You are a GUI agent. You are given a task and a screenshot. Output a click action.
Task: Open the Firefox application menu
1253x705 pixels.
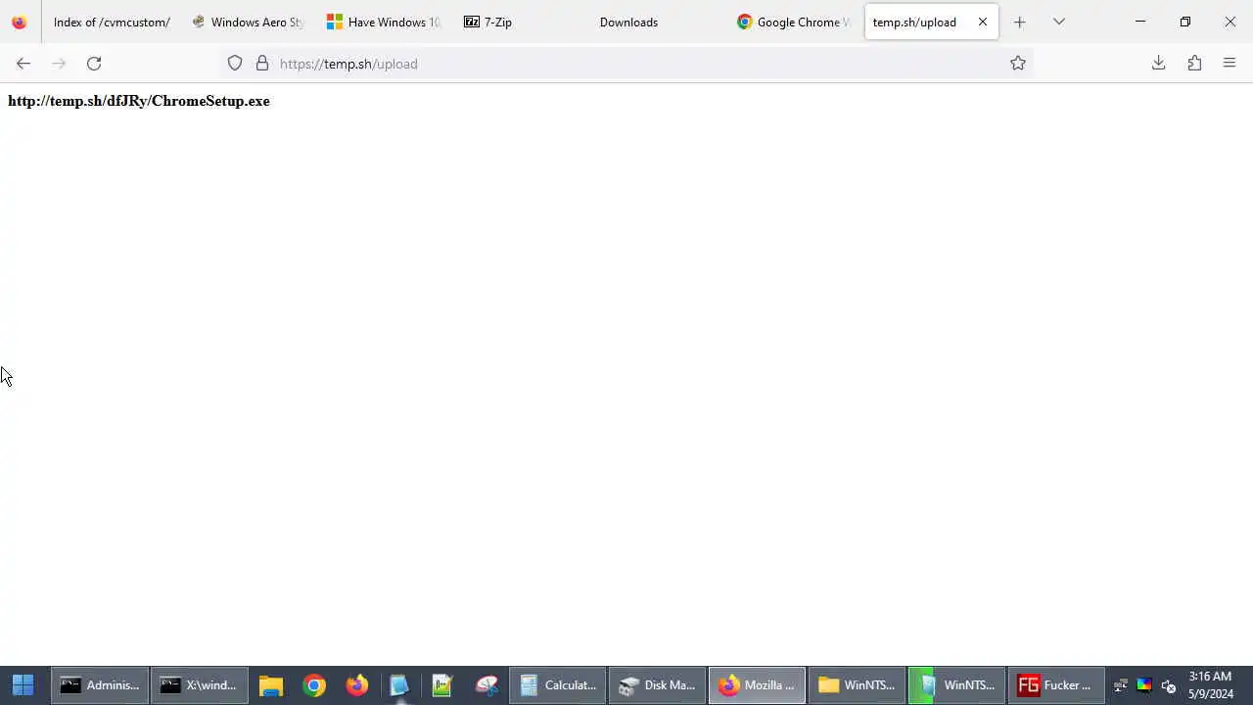point(1230,64)
